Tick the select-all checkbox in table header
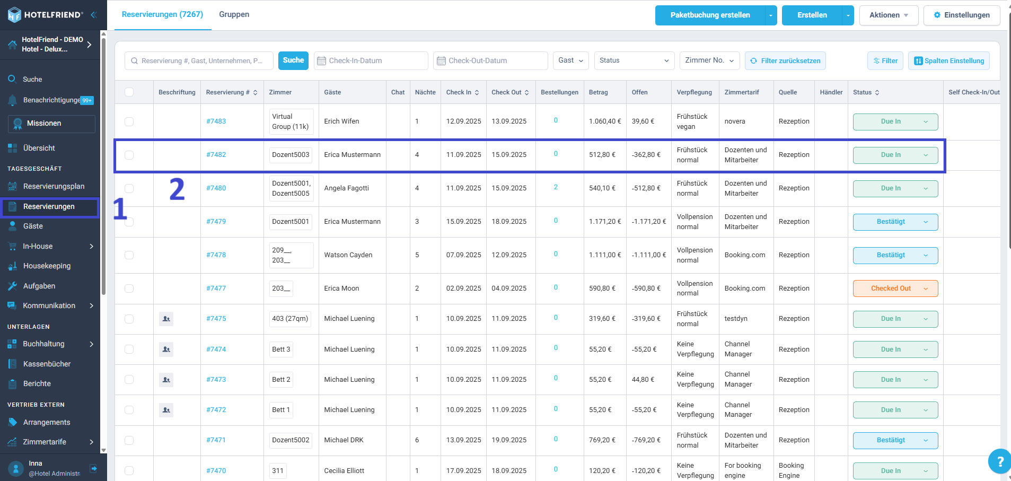 click(x=129, y=92)
